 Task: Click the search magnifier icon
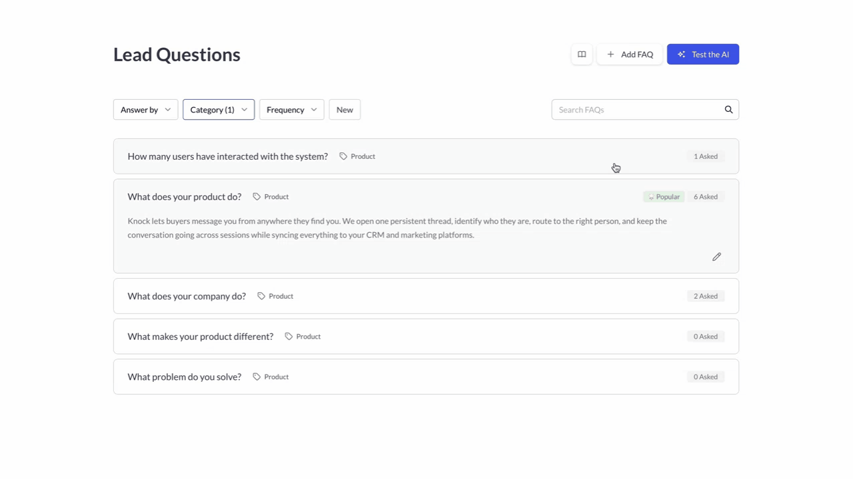click(728, 110)
